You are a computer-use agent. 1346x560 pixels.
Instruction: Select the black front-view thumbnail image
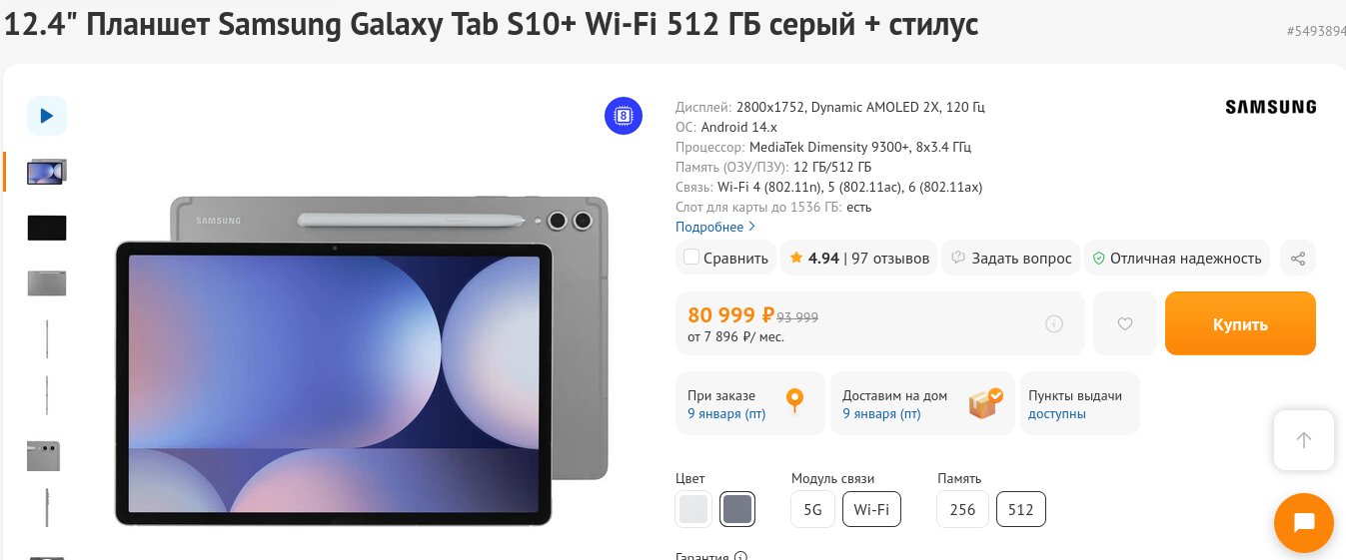pos(47,228)
